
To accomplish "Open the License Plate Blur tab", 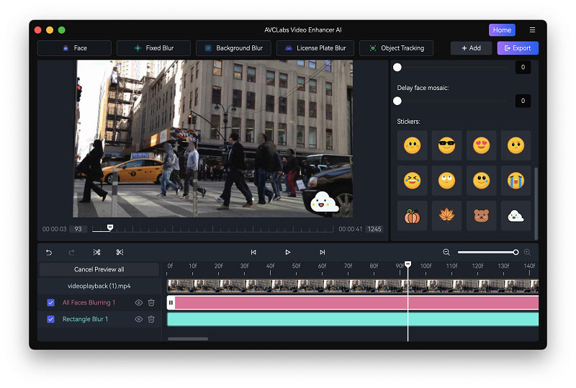I will point(315,48).
